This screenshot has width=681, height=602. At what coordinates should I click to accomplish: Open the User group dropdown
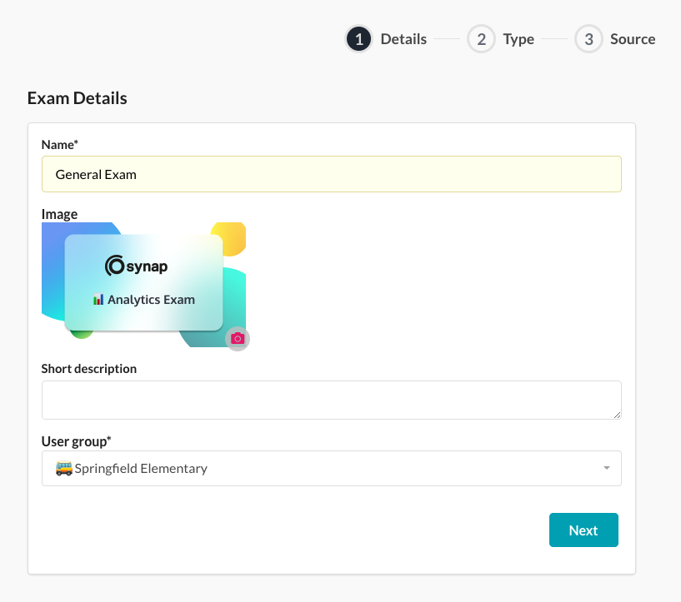tap(331, 468)
